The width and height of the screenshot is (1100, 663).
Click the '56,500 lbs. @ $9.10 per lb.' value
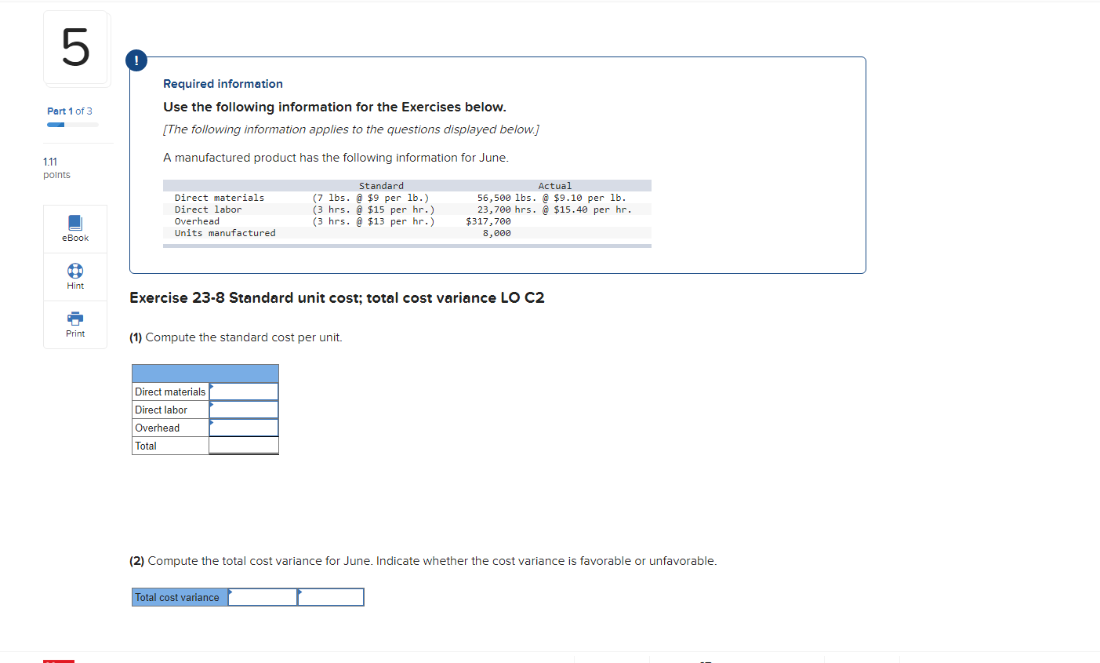[x=552, y=198]
